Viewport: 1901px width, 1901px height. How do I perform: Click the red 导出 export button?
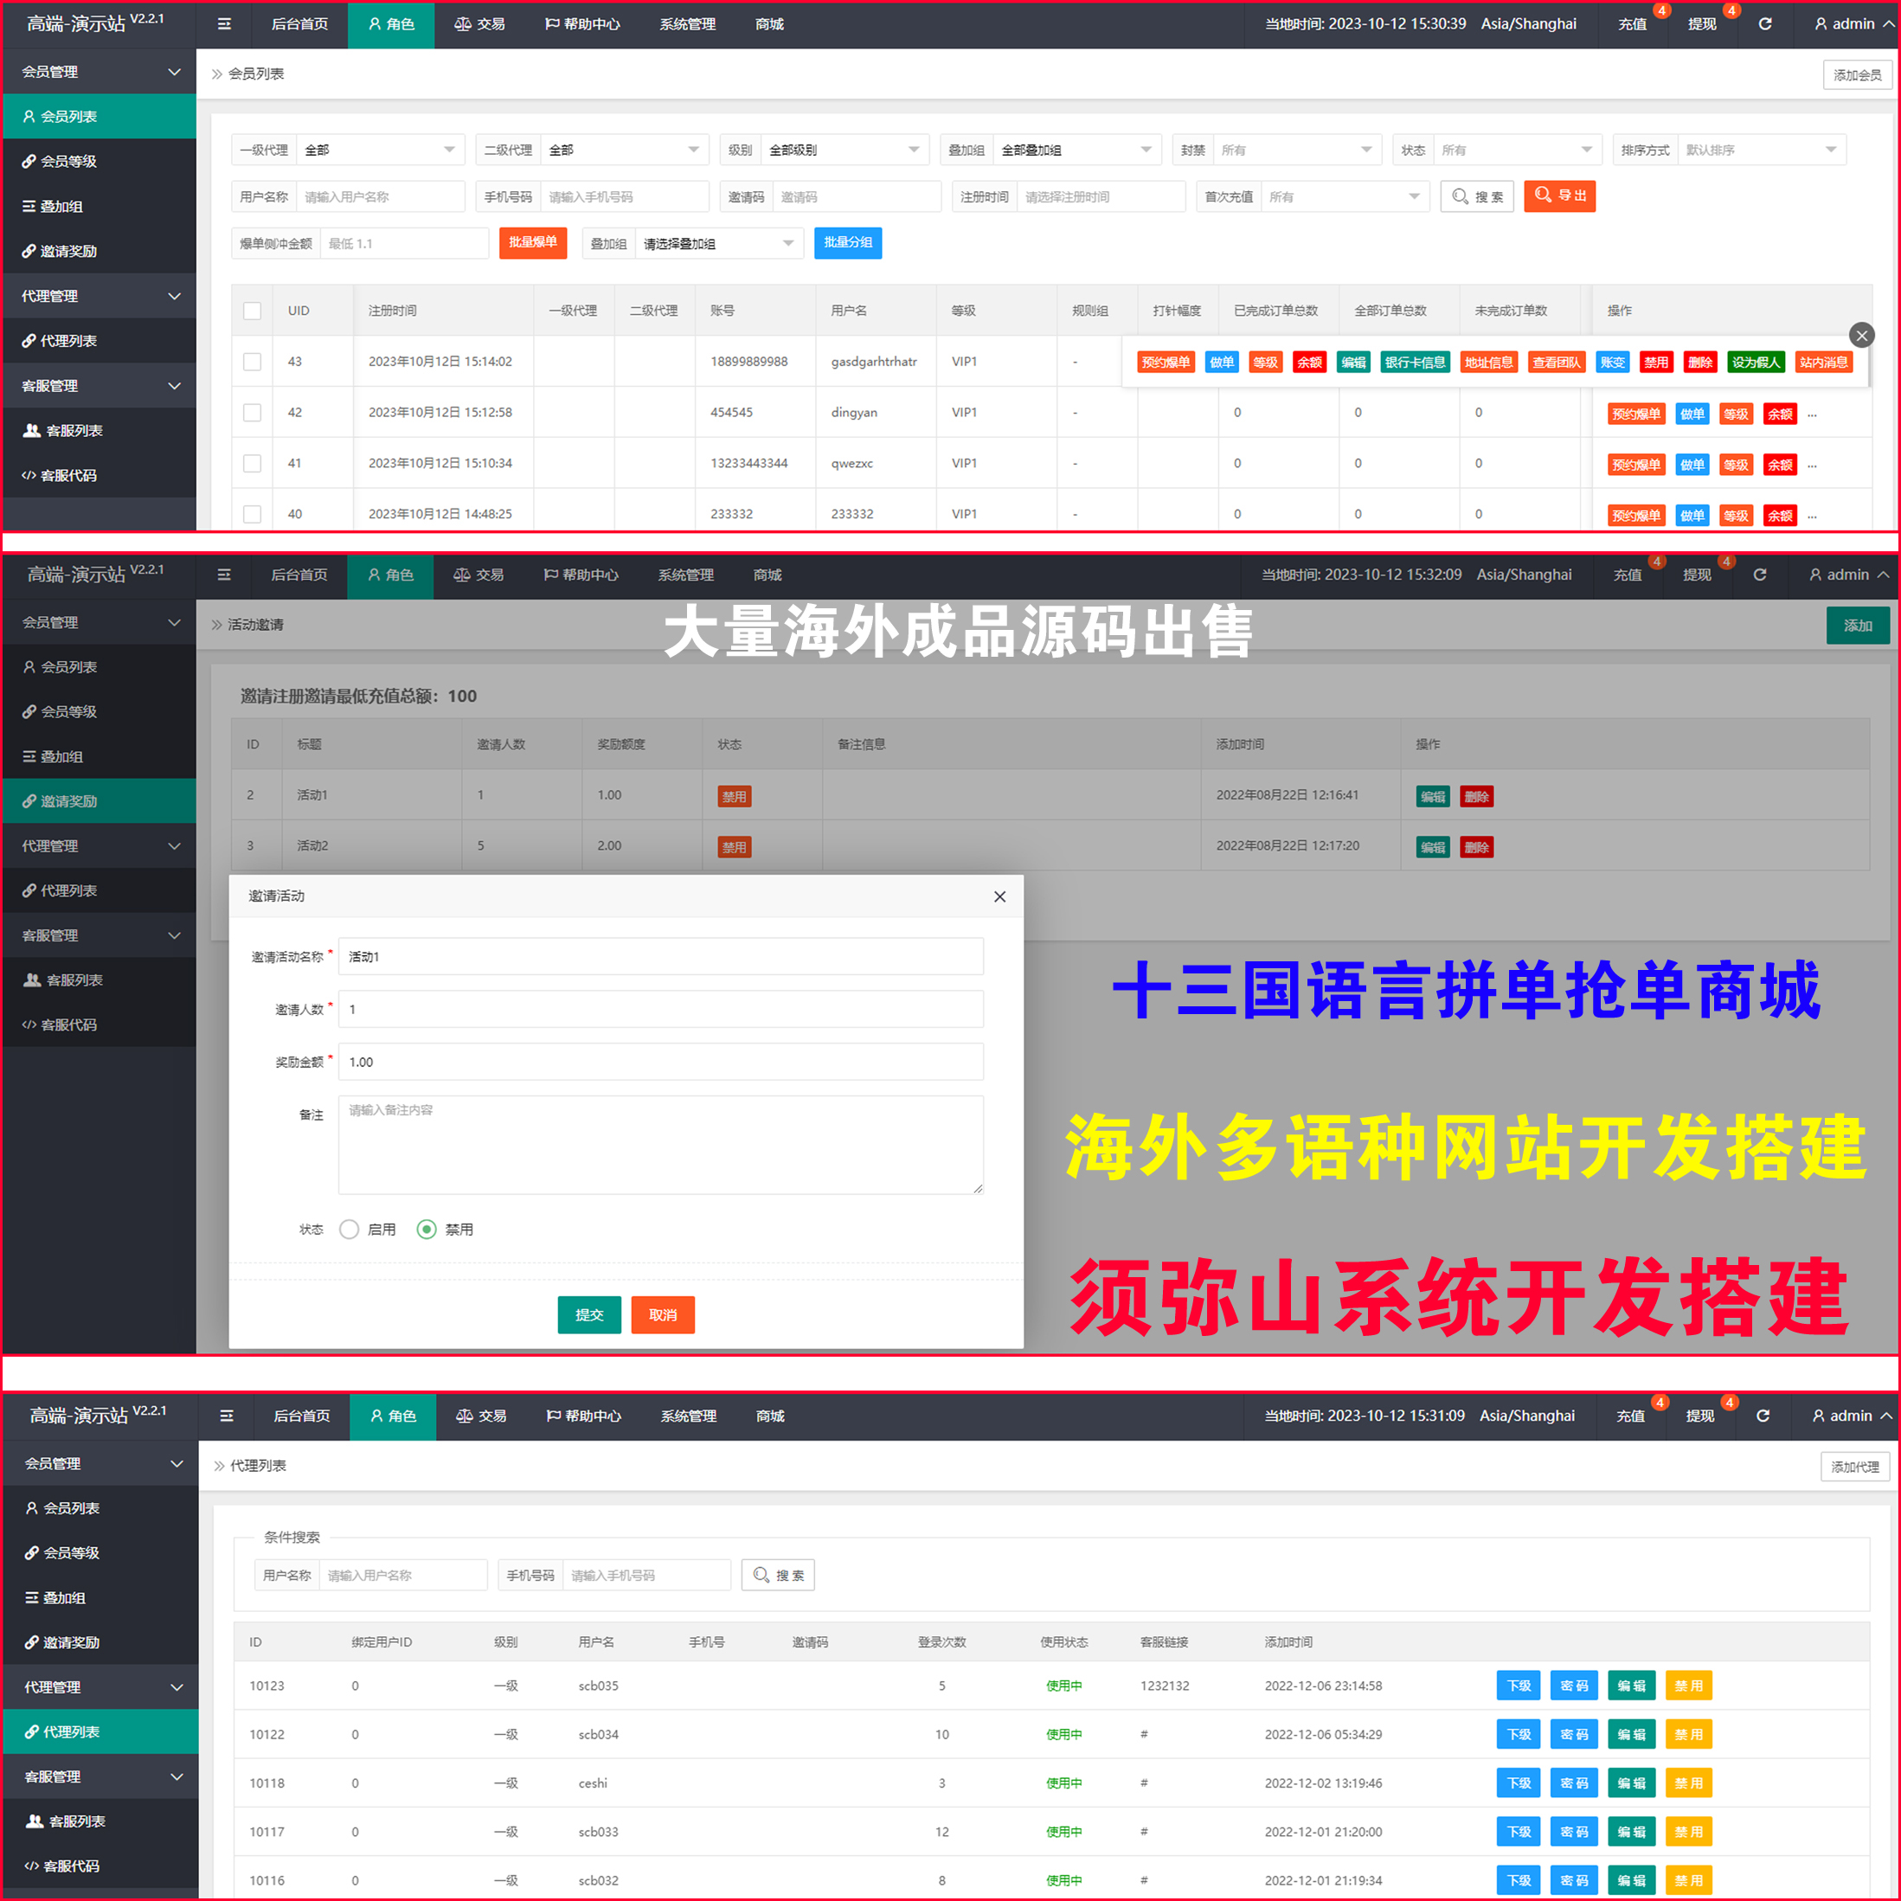1559,196
